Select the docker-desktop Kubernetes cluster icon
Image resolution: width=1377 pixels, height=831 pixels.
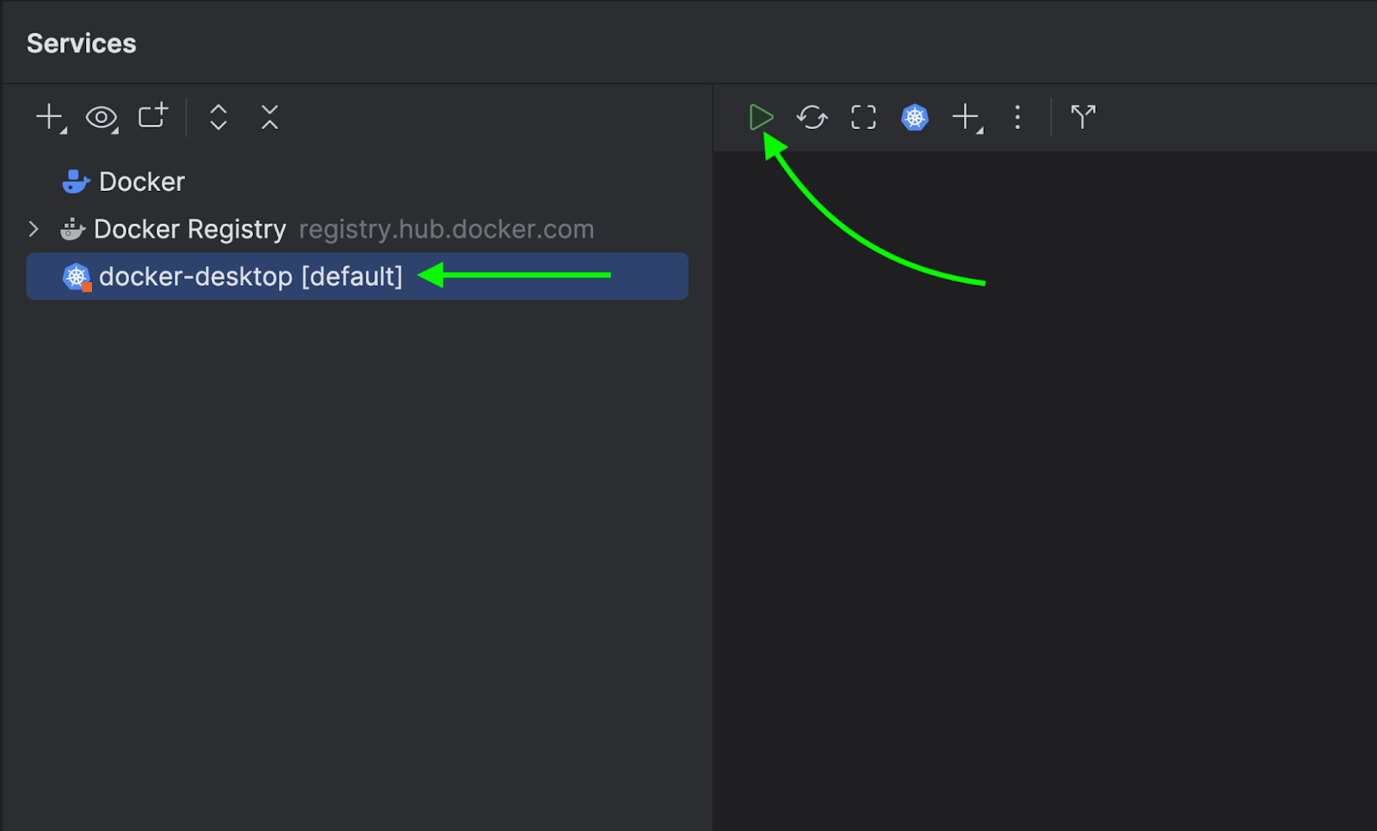pos(77,276)
